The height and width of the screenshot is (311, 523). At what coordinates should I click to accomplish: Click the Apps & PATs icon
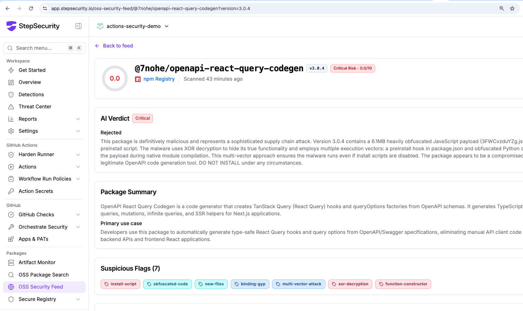(11, 239)
